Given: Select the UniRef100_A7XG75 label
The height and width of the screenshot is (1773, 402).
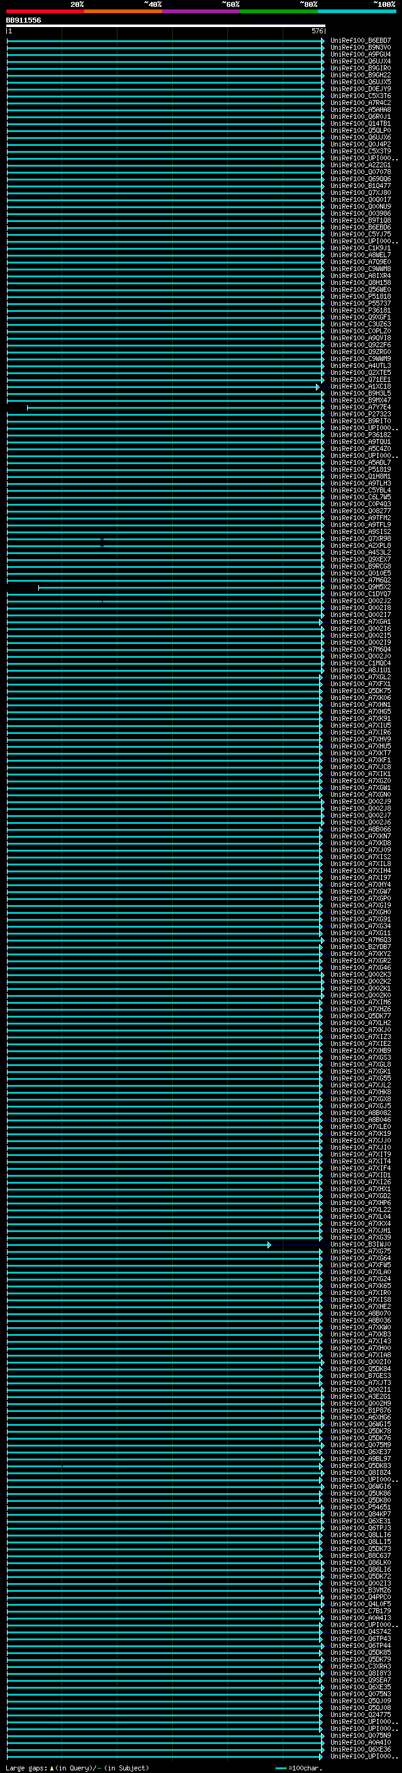Looking at the screenshot, I should 361,1250.
